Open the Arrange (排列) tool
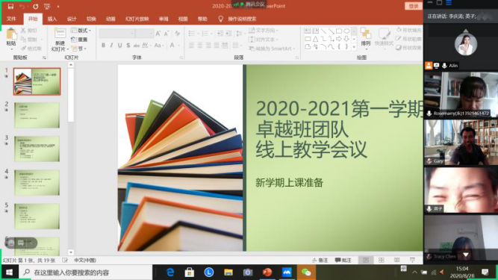Image resolution: width=498 pixels, height=280 pixels. [x=366, y=37]
